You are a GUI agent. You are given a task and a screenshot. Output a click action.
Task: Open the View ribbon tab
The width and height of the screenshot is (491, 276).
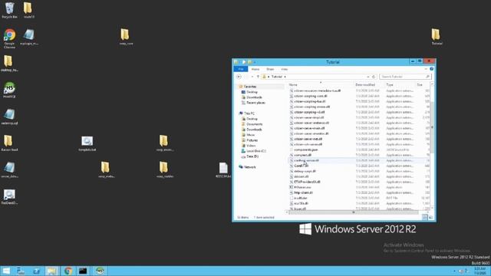(284, 69)
